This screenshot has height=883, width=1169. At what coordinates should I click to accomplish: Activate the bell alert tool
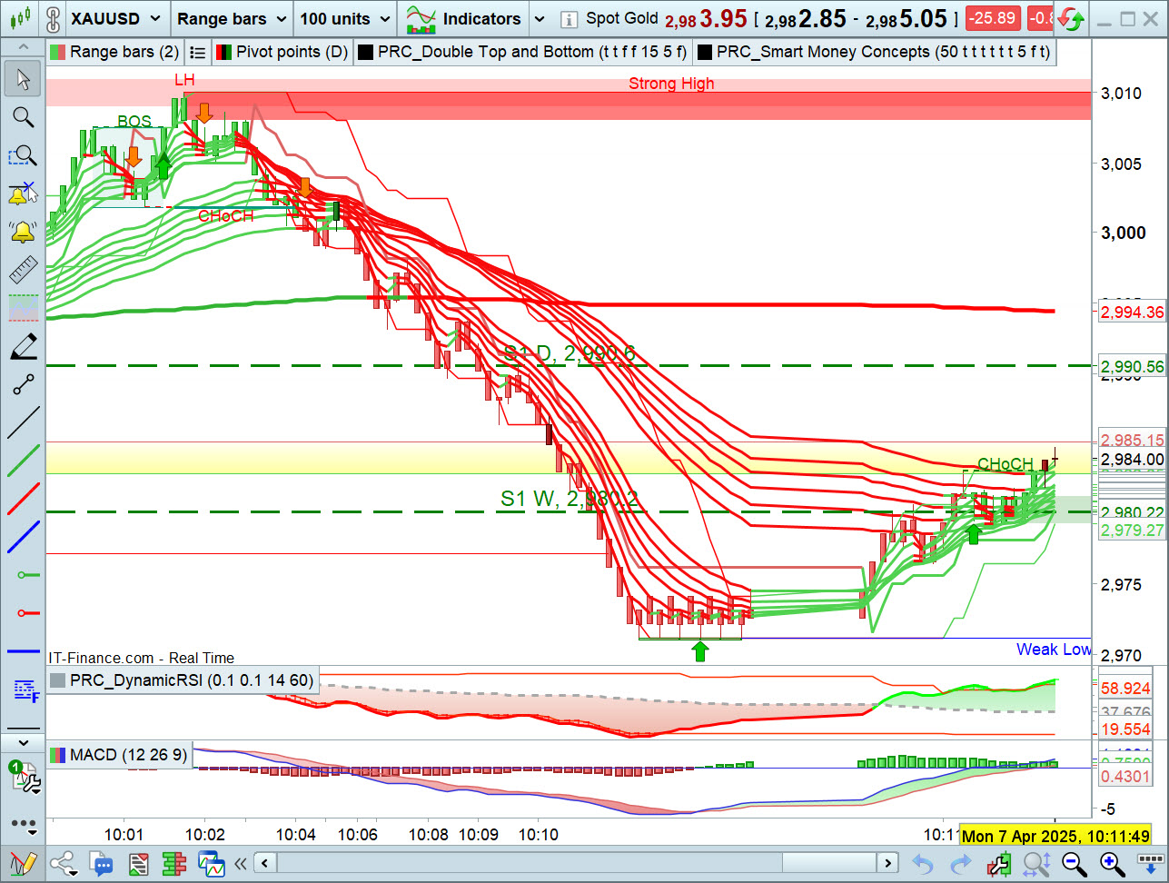tap(23, 232)
